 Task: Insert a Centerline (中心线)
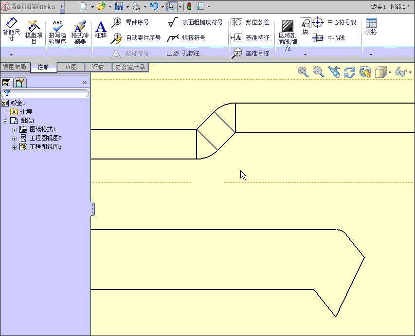pyautogui.click(x=328, y=38)
